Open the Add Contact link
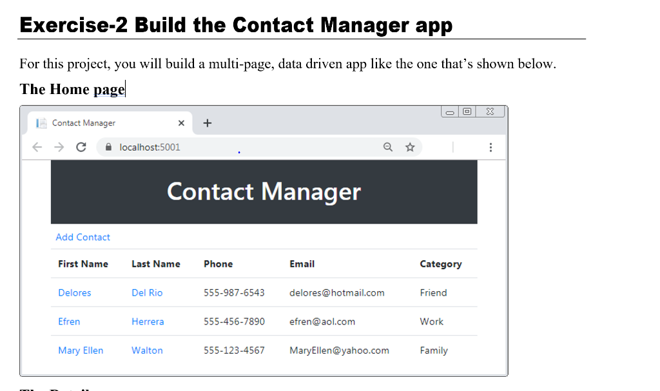660x391 pixels. click(82, 237)
